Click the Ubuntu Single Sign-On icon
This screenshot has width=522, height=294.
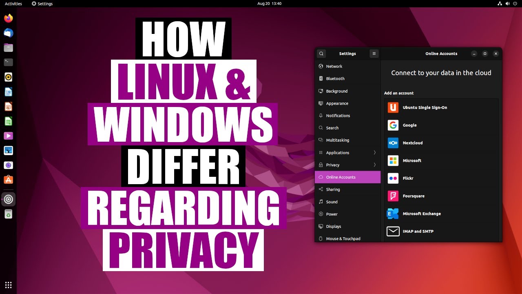[x=393, y=107]
